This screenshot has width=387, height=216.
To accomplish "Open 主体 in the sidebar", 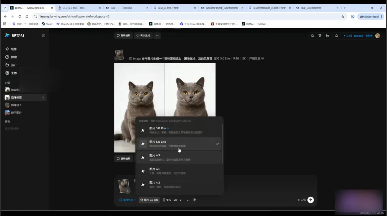I will point(11,73).
